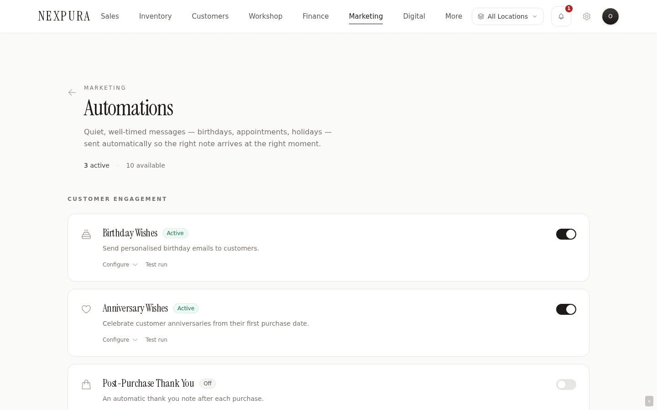Enable the Post-Purchase Thank You toggle
This screenshot has height=410, width=657.
point(566,384)
